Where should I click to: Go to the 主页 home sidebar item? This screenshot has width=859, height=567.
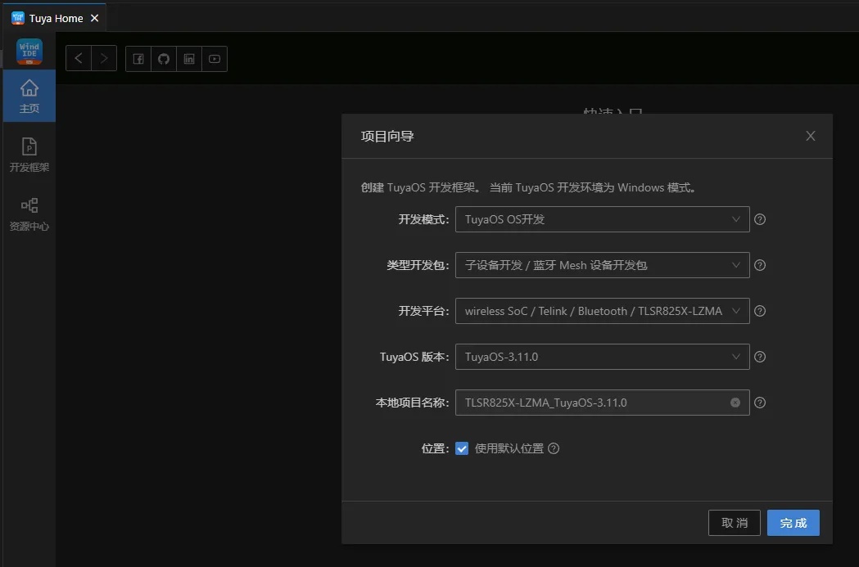pyautogui.click(x=29, y=96)
